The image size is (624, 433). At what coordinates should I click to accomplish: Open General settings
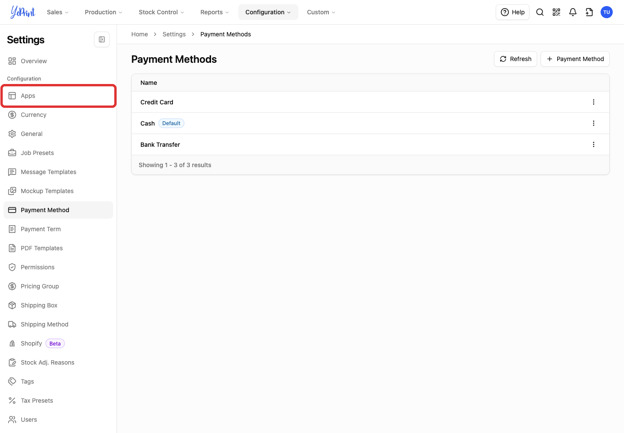(x=58, y=134)
